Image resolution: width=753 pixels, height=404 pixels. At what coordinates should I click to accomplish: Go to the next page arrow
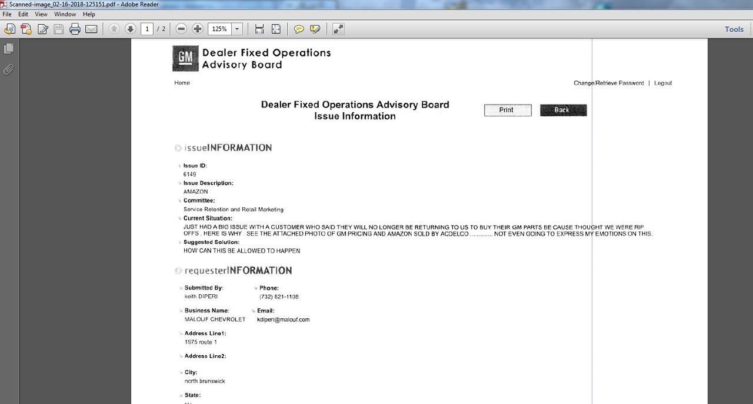coord(131,29)
